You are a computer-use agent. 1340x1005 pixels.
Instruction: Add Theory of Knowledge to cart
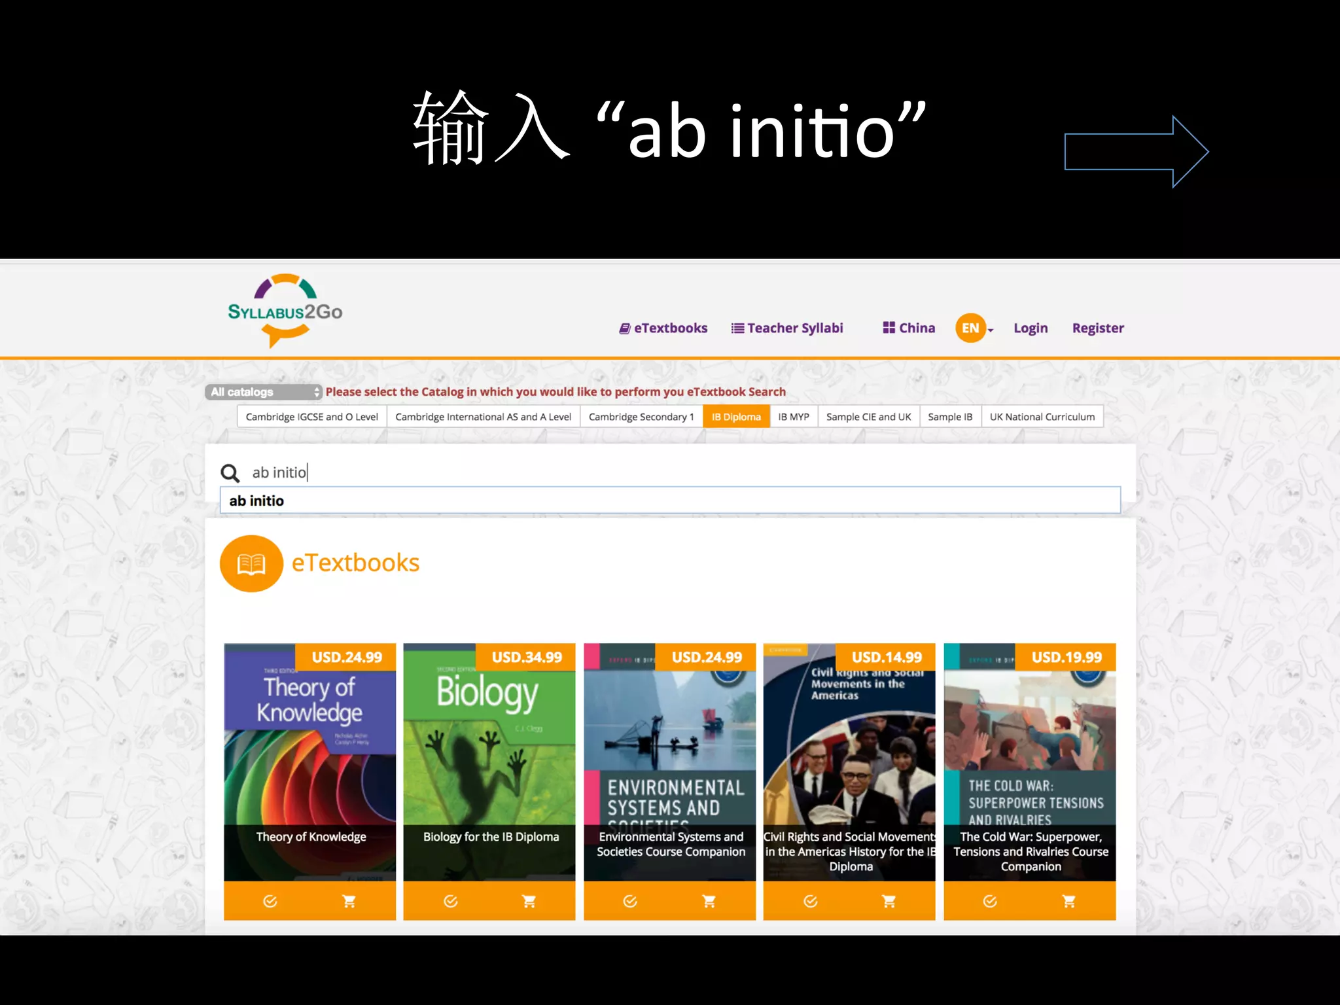(349, 902)
